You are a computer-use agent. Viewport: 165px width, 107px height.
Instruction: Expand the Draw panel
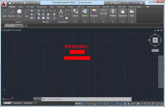pos(19,22)
